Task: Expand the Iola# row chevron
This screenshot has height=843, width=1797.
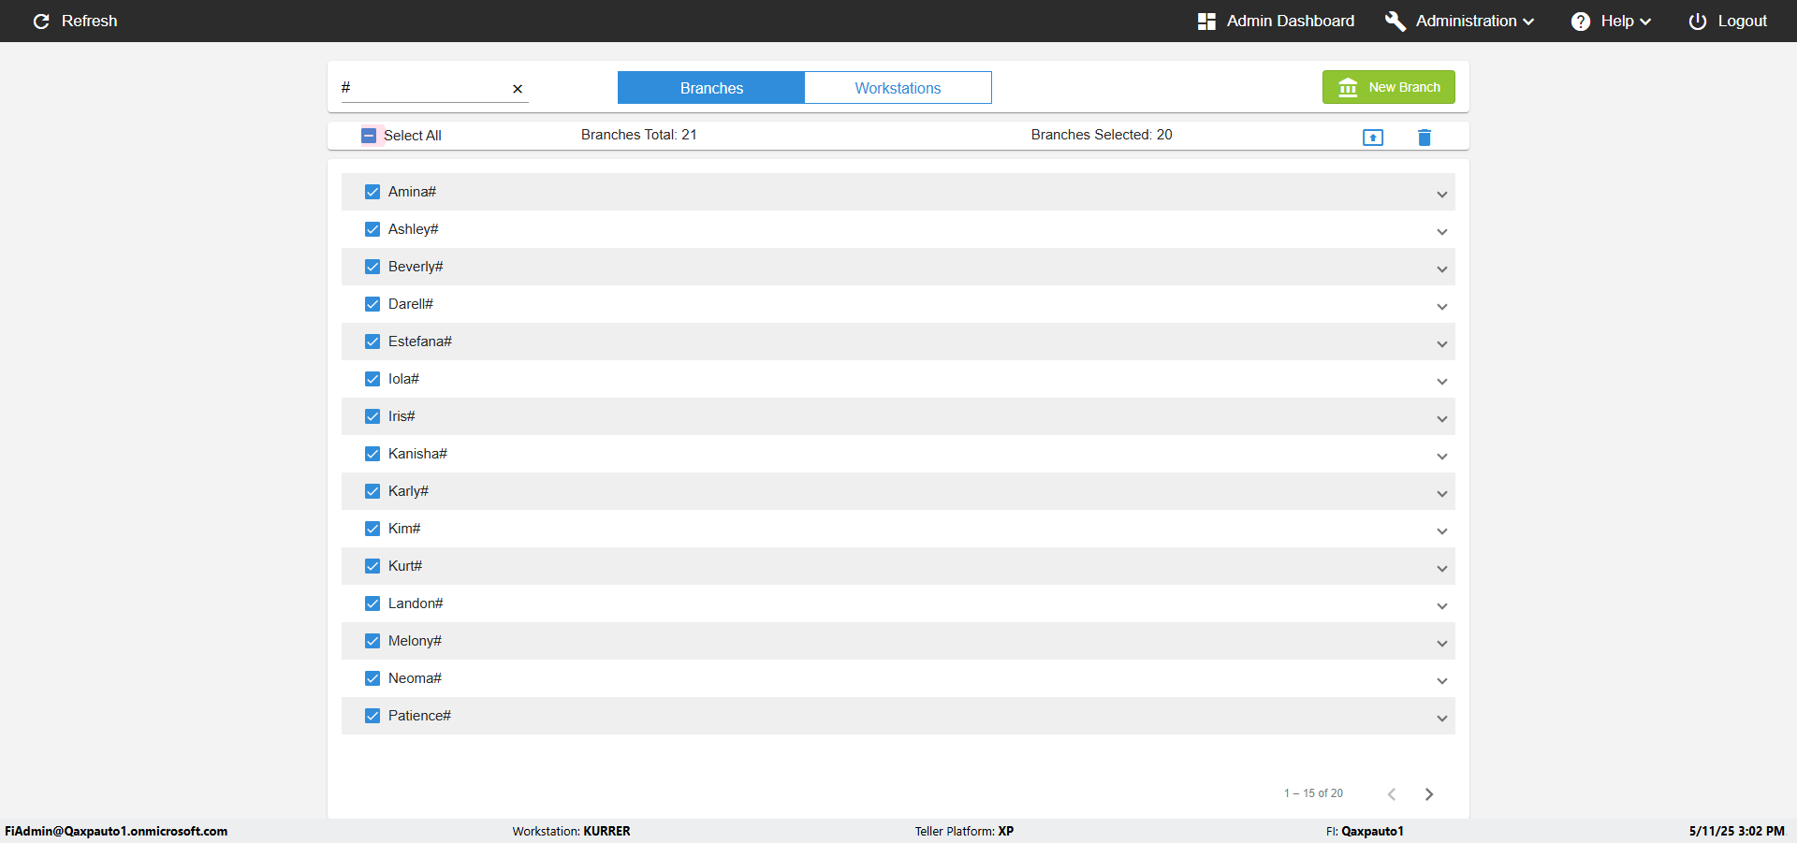Action: [x=1442, y=382]
